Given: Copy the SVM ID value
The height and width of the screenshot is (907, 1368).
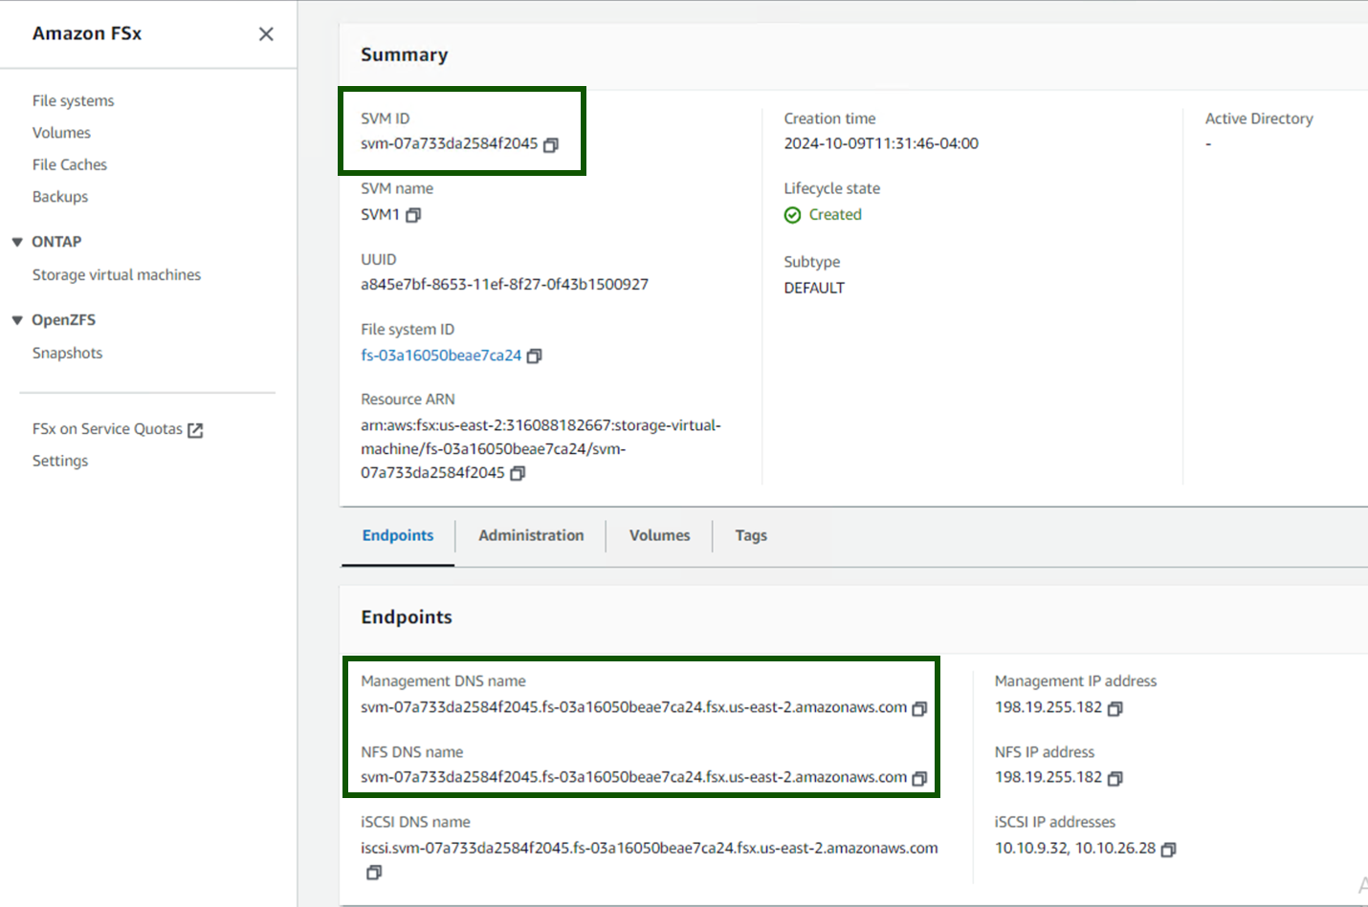Looking at the screenshot, I should pyautogui.click(x=551, y=145).
